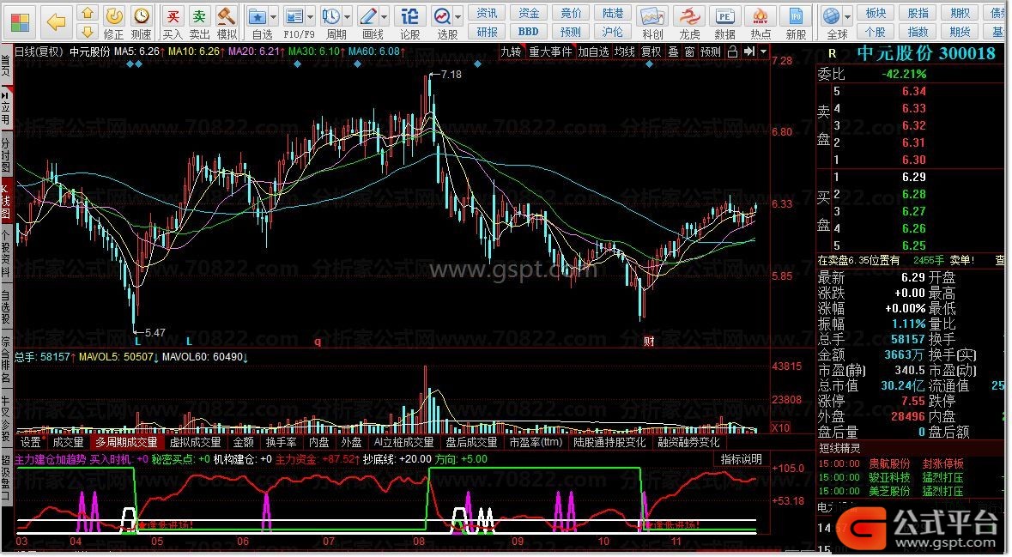Viewport: 1012px width, 557px height.
Task: Expand the 全球 dropdown arrow
Action: click(x=848, y=16)
